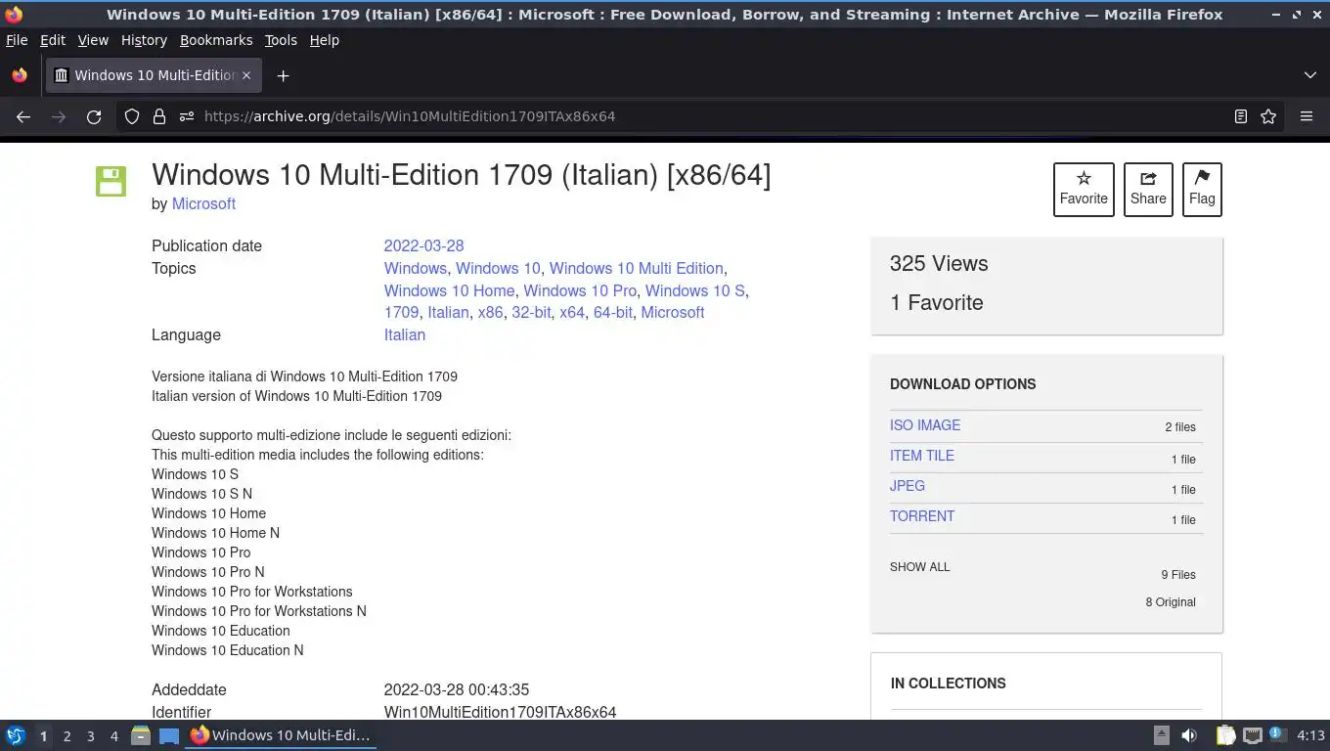This screenshot has width=1330, height=751.
Task: Open the Windows 10 S topic link
Action: point(694,290)
